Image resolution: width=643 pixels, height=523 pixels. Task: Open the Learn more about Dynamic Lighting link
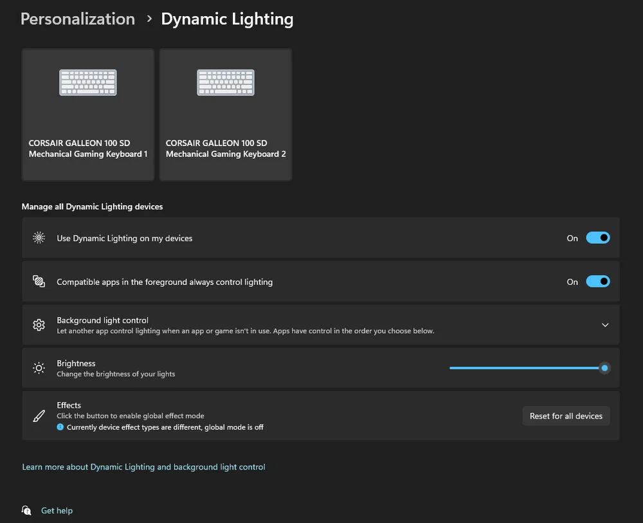point(143,466)
